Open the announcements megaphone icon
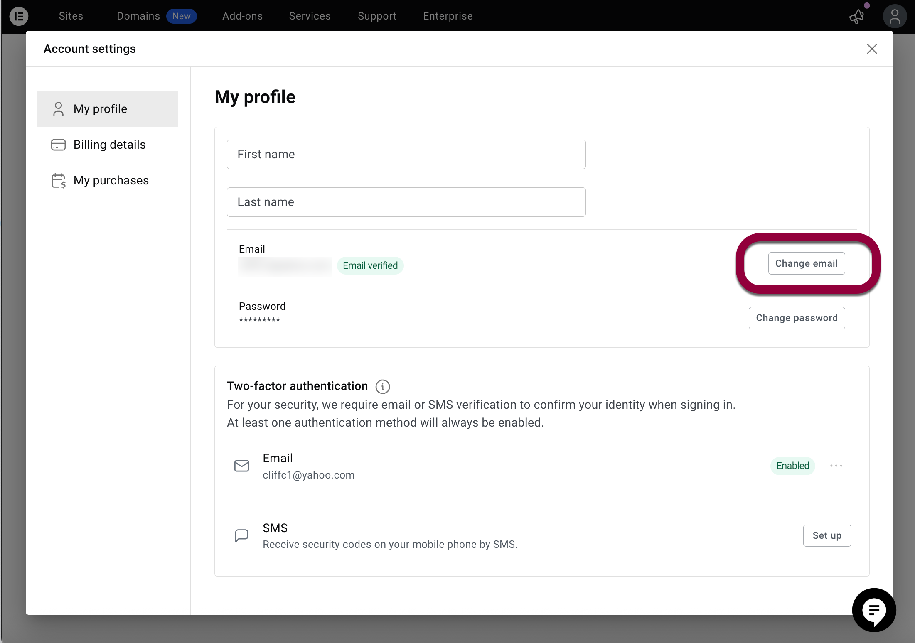Viewport: 915px width, 643px height. click(856, 17)
